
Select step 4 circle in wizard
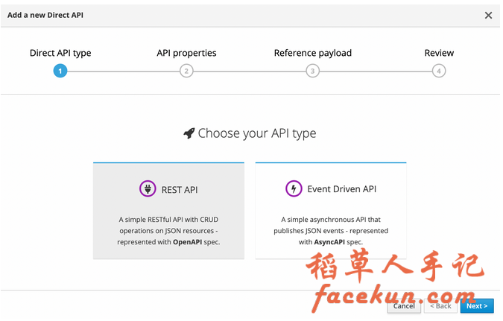[x=439, y=71]
